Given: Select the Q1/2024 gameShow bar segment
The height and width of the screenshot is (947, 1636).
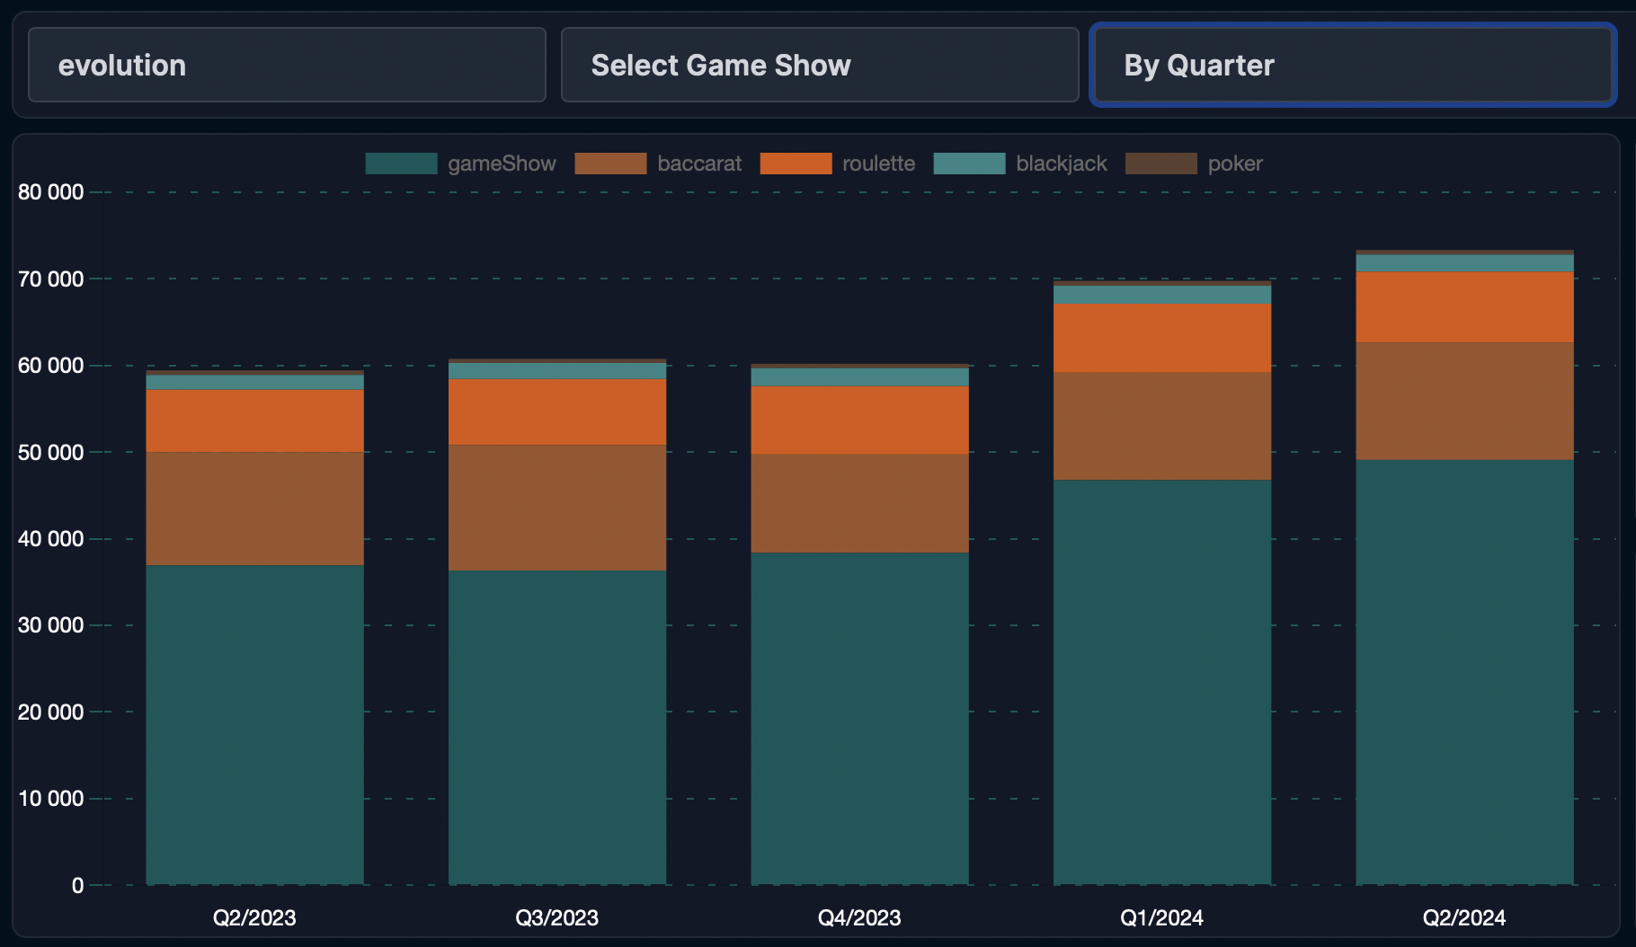Looking at the screenshot, I should pos(1161,682).
